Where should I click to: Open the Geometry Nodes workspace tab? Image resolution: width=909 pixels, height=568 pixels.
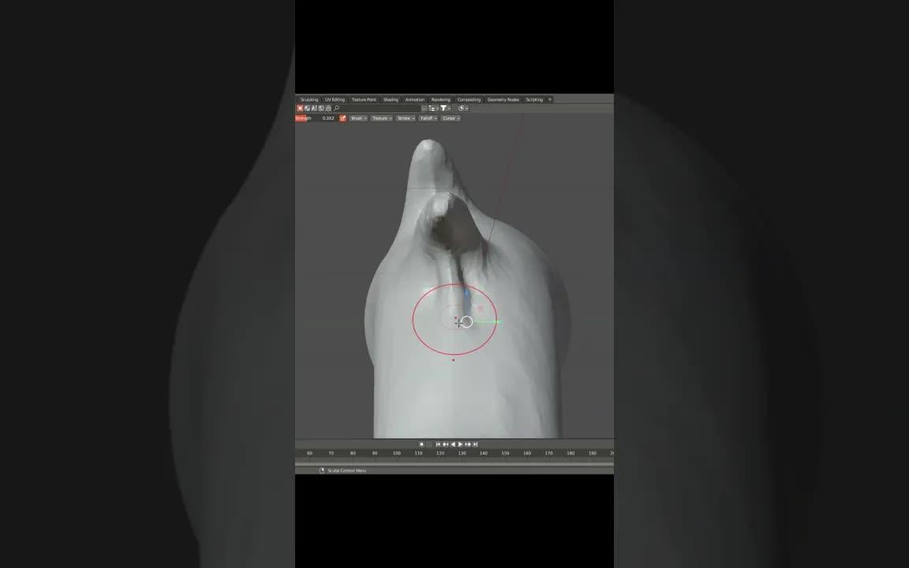(x=503, y=99)
